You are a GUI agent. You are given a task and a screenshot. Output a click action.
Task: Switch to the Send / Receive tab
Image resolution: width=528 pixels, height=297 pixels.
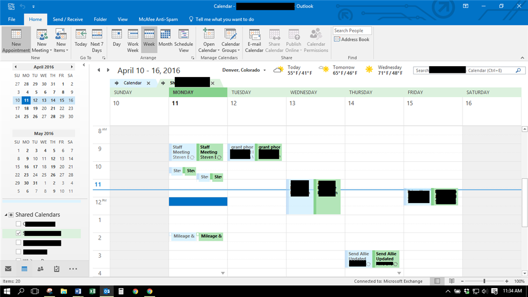[68, 19]
